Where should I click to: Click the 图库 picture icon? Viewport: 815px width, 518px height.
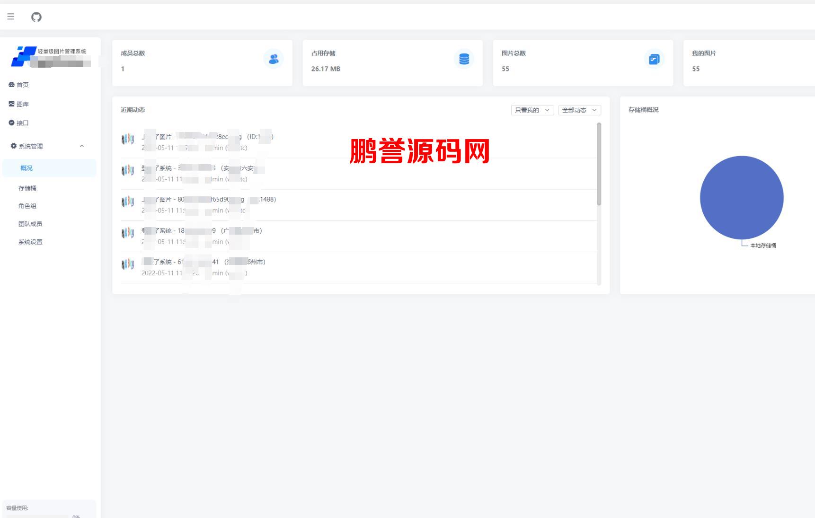pos(11,104)
